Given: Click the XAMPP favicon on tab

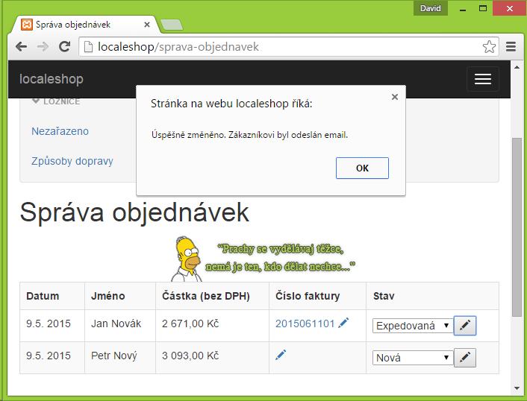Looking at the screenshot, I should click(27, 25).
